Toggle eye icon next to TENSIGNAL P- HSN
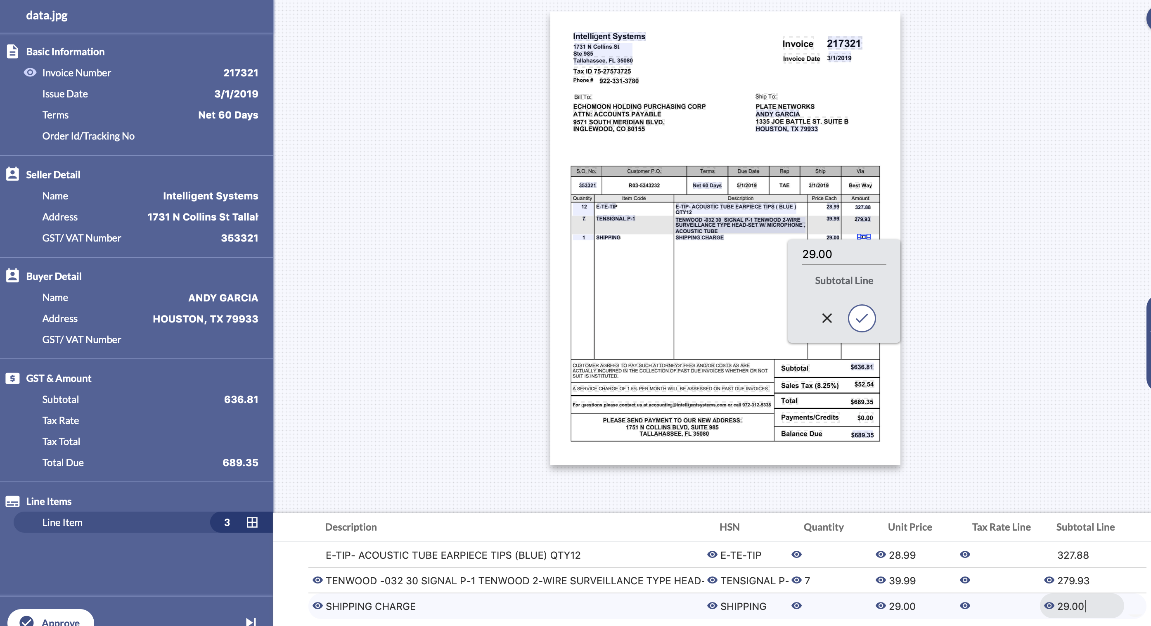Screen dimensions: 1151x626 click(712, 580)
